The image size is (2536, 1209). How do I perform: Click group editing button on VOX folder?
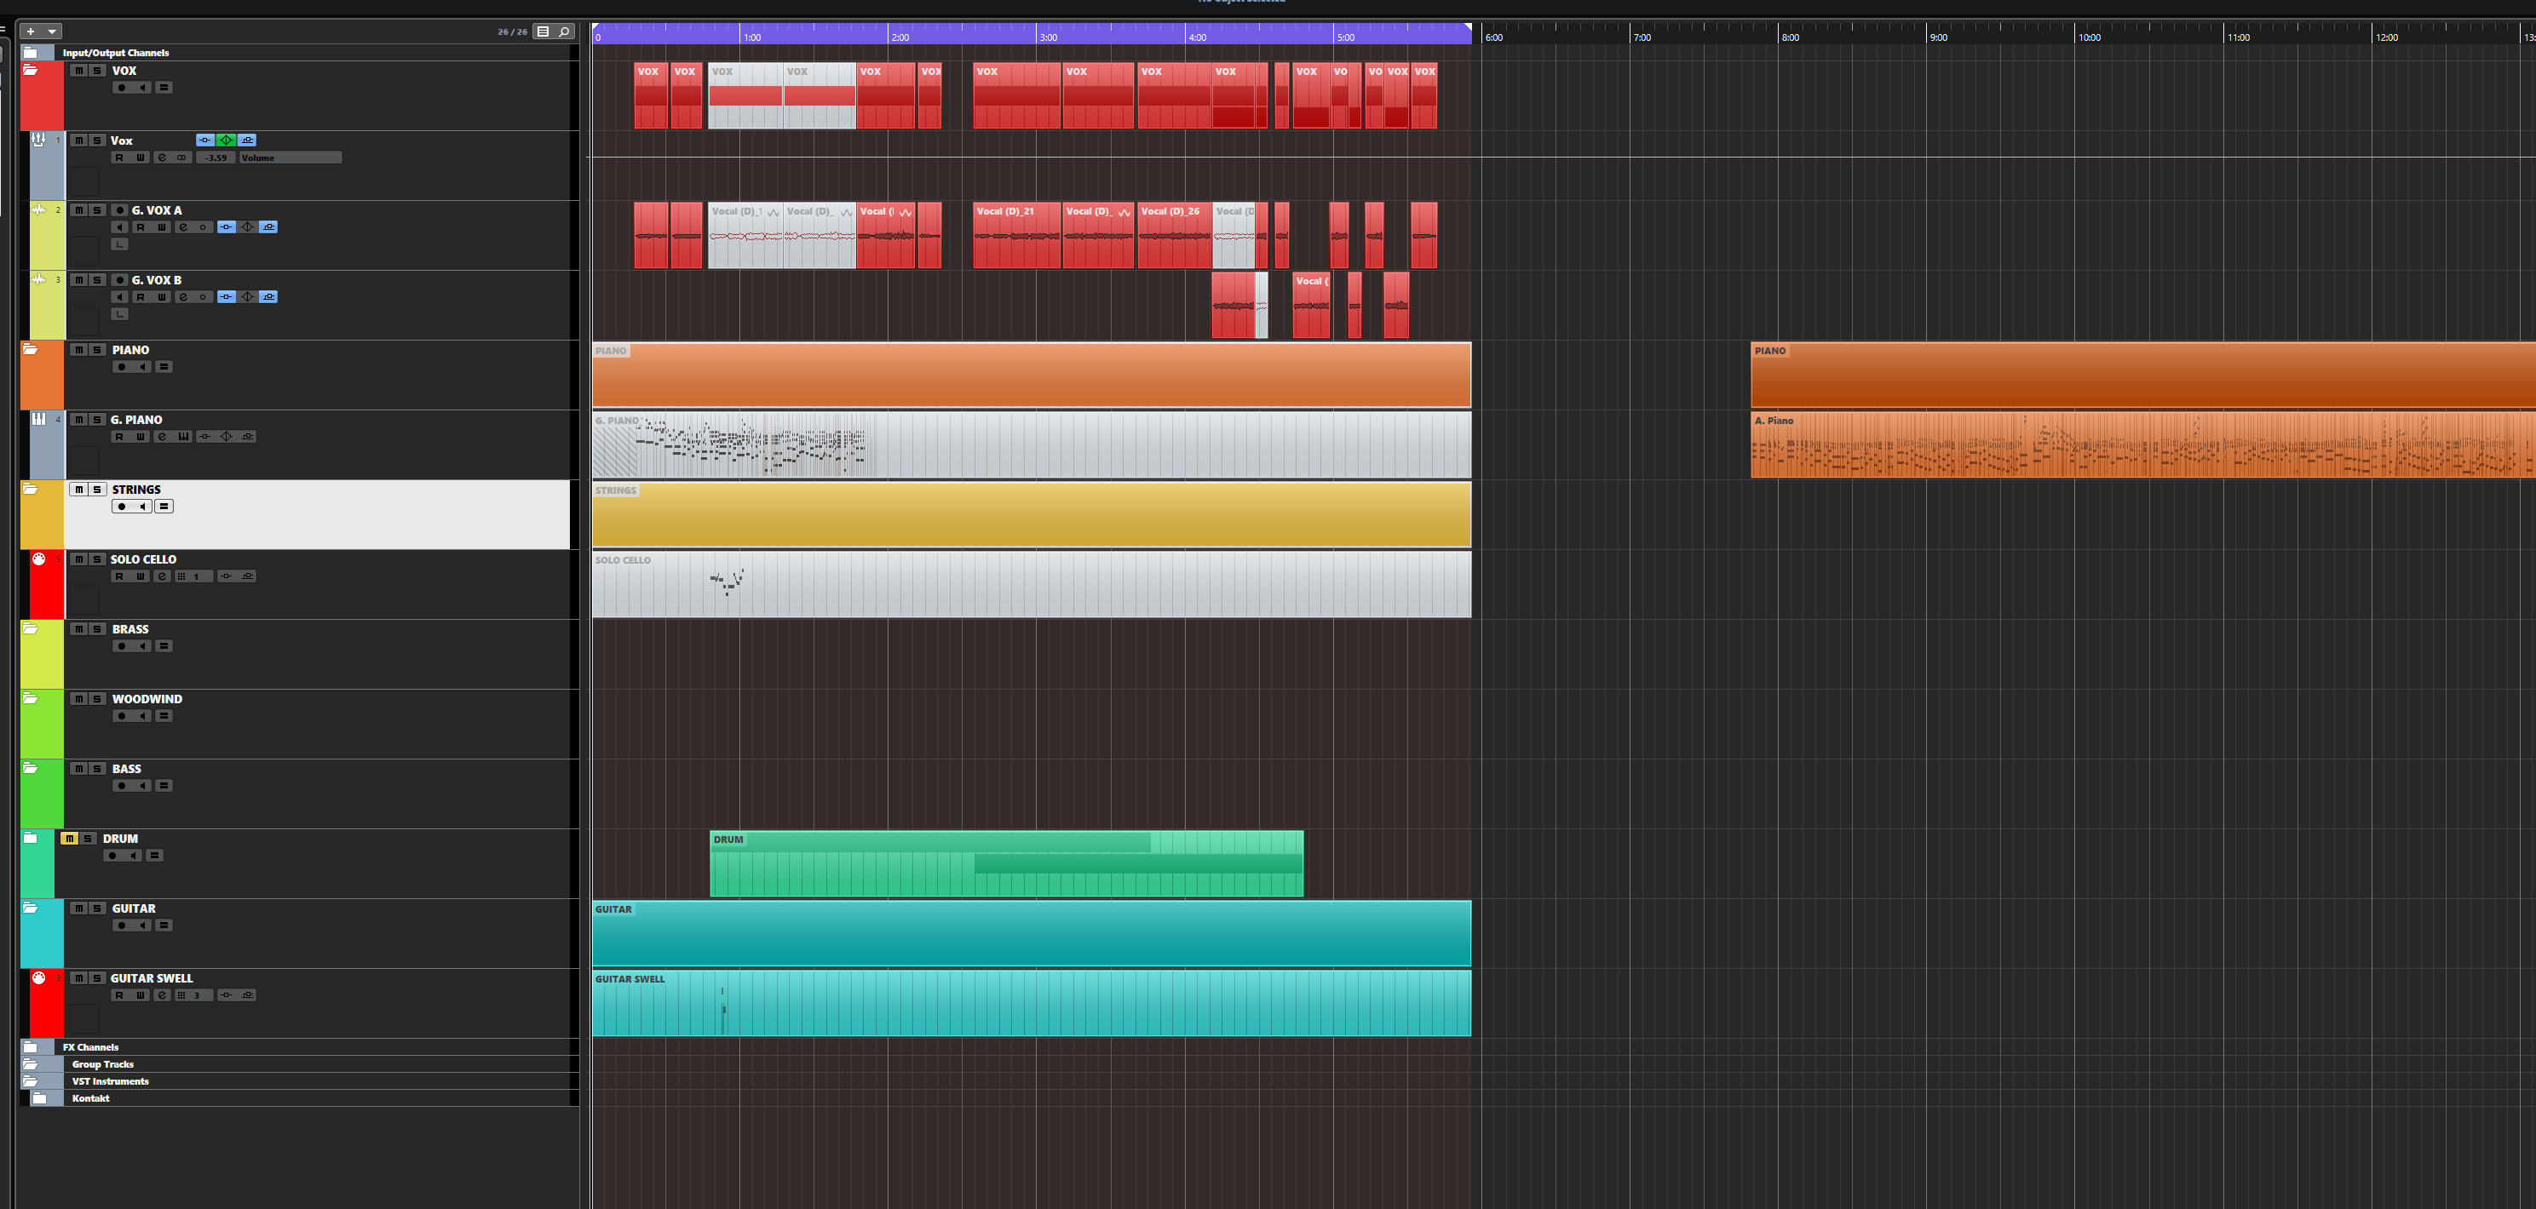(x=164, y=88)
